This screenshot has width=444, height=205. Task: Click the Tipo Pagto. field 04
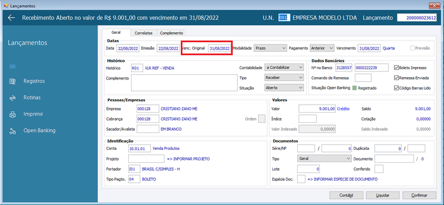coord(134,179)
